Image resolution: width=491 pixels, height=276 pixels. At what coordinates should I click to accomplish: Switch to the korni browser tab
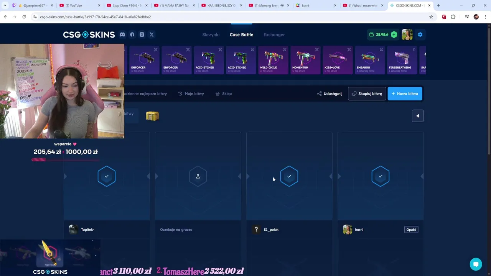[316, 5]
